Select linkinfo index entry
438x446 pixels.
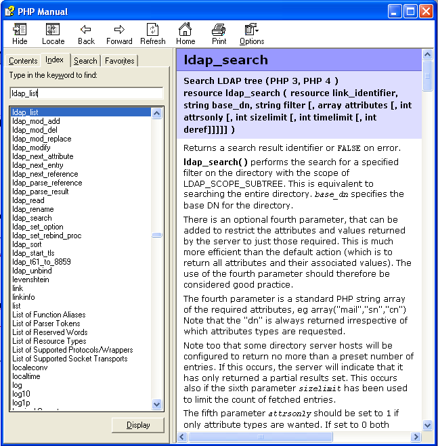point(23,297)
